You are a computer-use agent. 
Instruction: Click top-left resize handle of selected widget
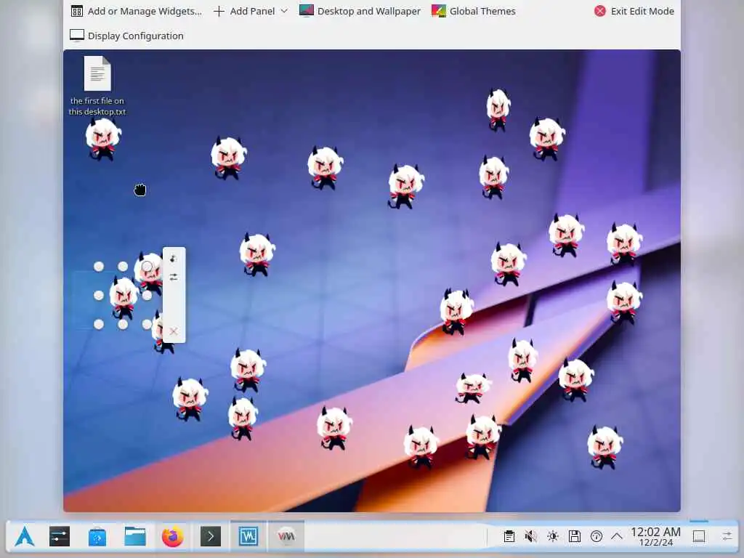pyautogui.click(x=99, y=267)
